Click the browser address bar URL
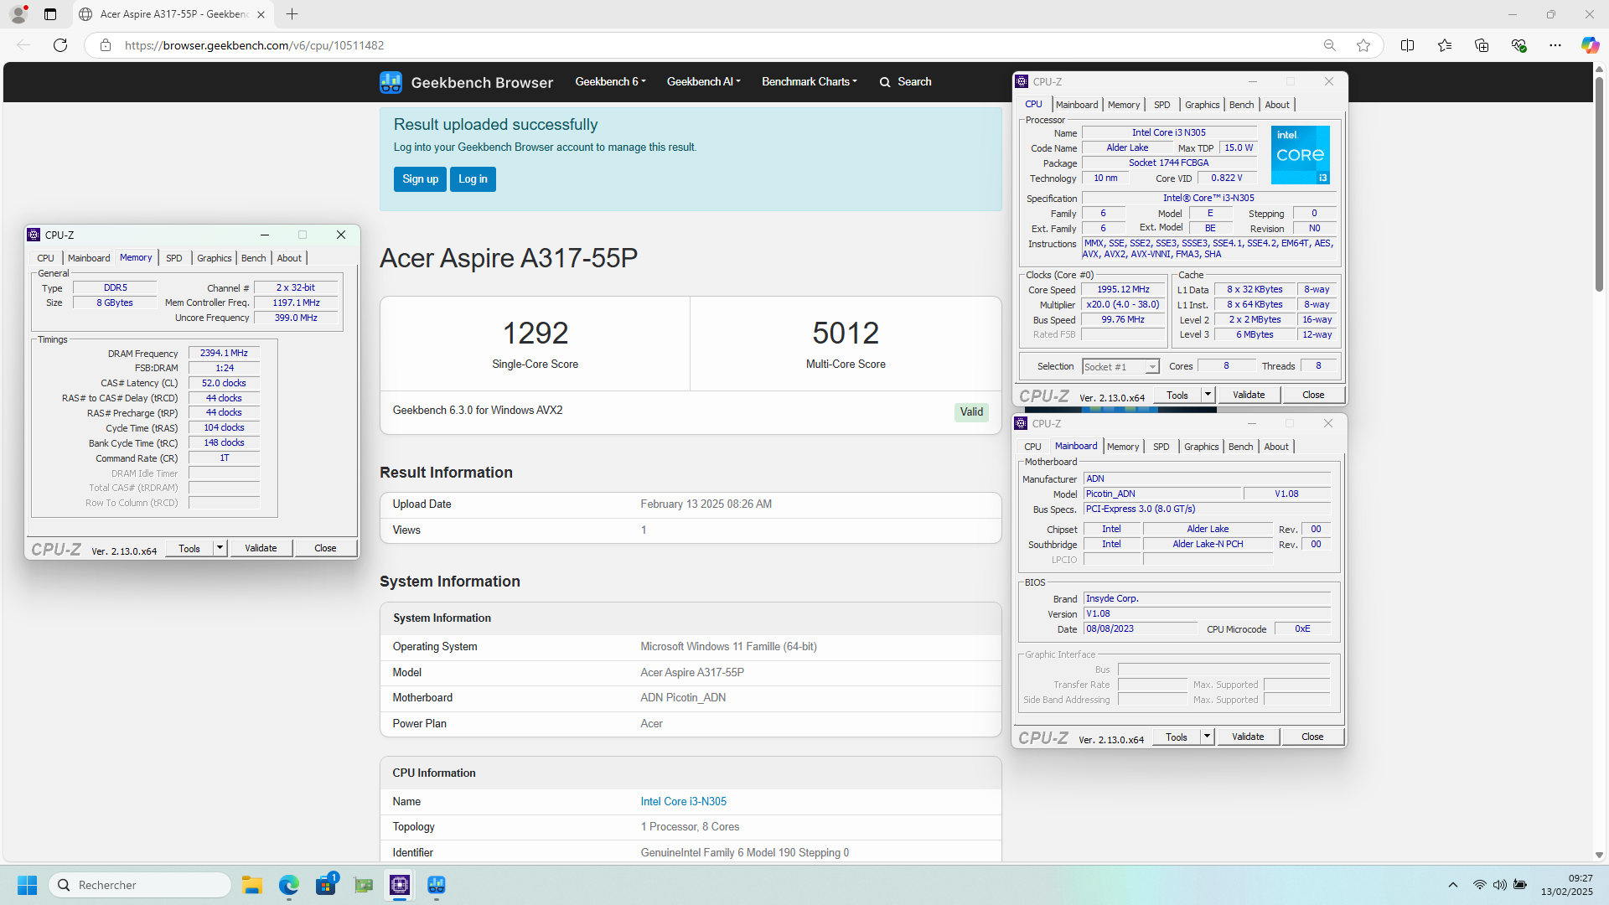1609x905 pixels. 255,45
